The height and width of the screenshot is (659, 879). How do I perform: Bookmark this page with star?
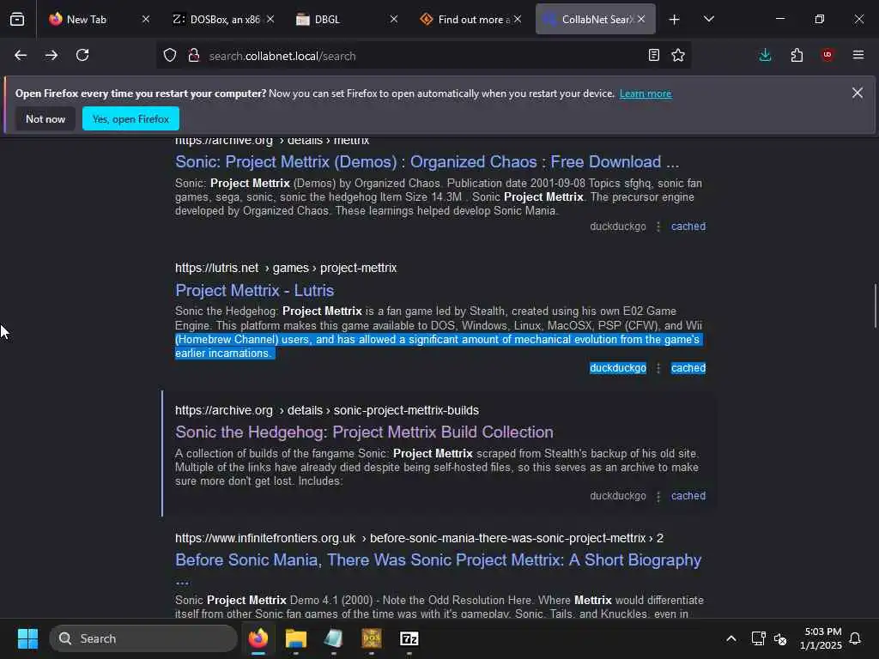[678, 55]
